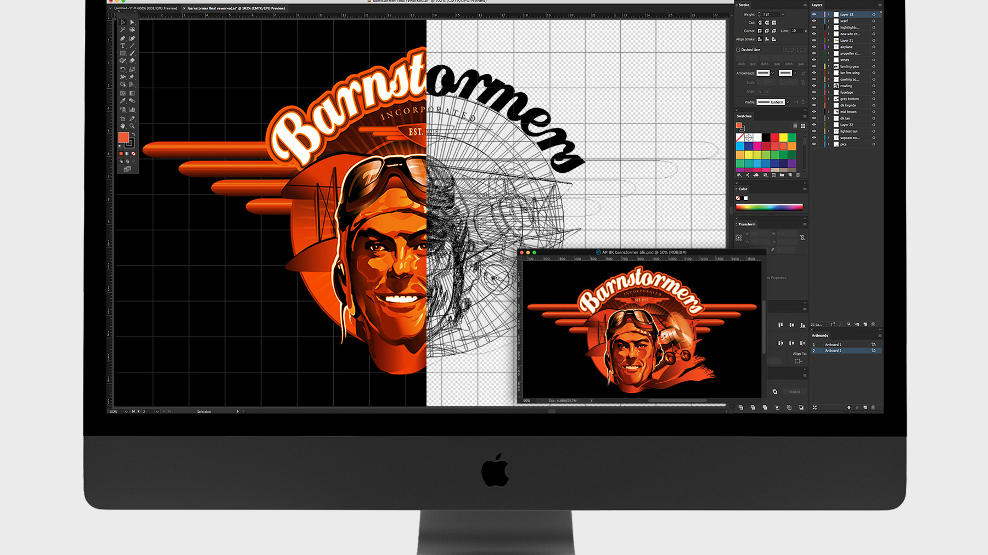
Task: Select the Direct Selection tool
Action: click(132, 22)
